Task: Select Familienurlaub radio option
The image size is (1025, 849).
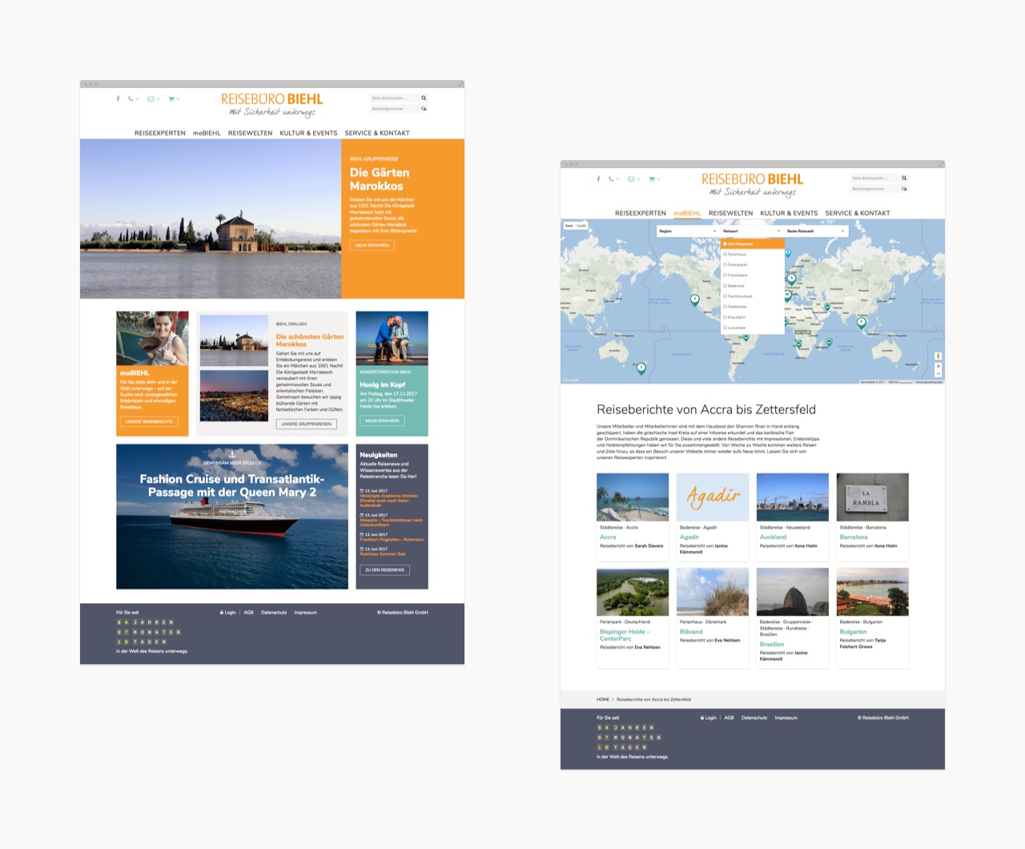Action: point(738,296)
